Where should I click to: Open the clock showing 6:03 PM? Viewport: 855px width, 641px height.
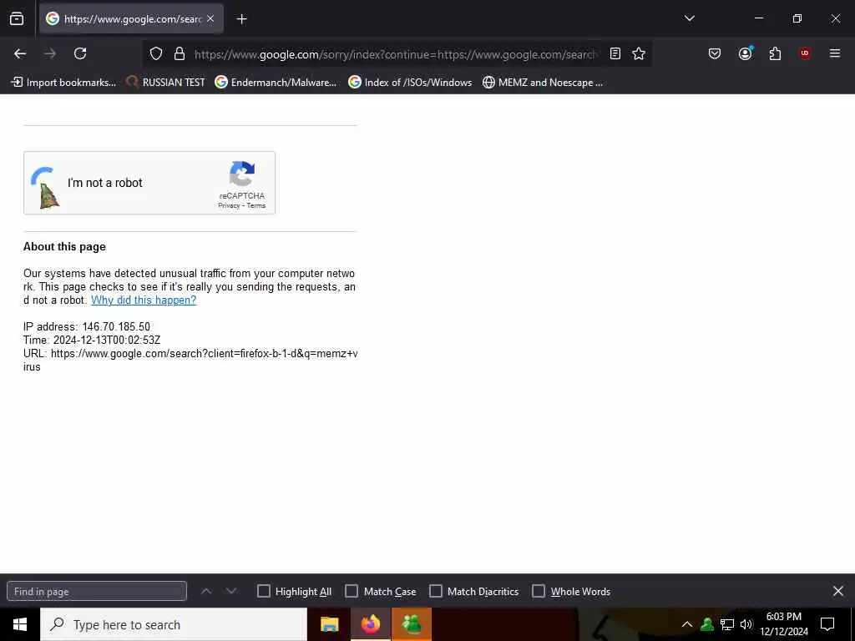tap(784, 624)
